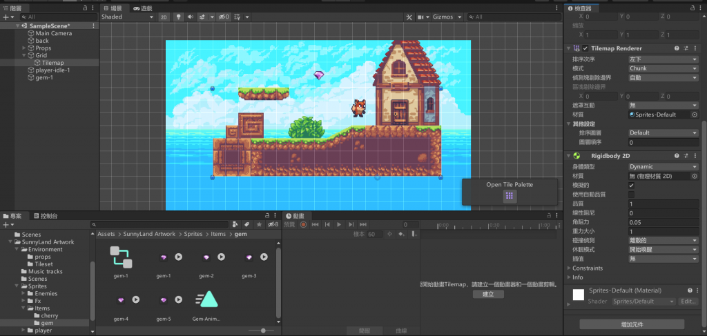Select the 動畫 animation tab
707x336 pixels.
[296, 216]
